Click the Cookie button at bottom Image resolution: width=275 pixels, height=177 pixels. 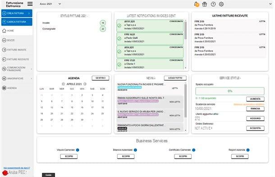tap(48, 175)
